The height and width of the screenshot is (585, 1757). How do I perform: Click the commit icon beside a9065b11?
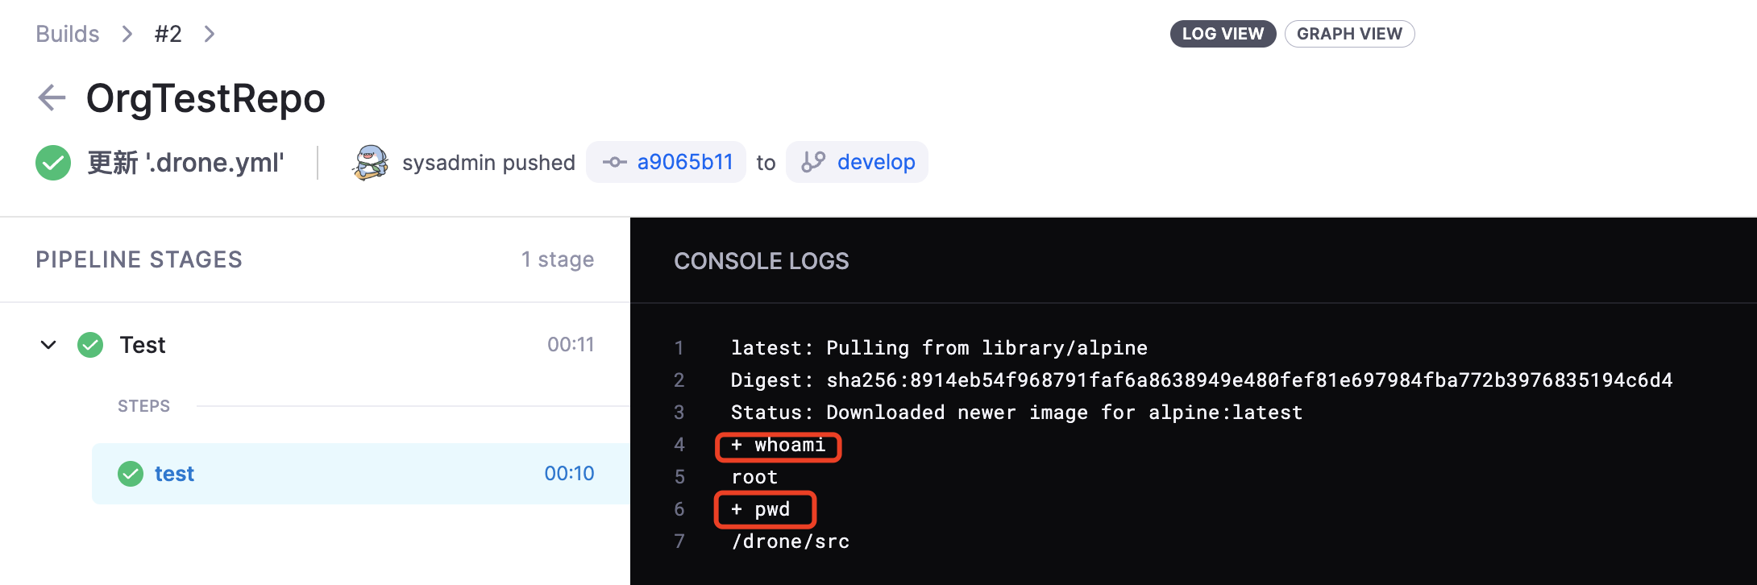click(x=614, y=163)
